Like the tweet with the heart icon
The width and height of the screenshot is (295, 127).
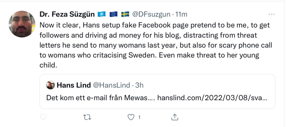(131, 117)
